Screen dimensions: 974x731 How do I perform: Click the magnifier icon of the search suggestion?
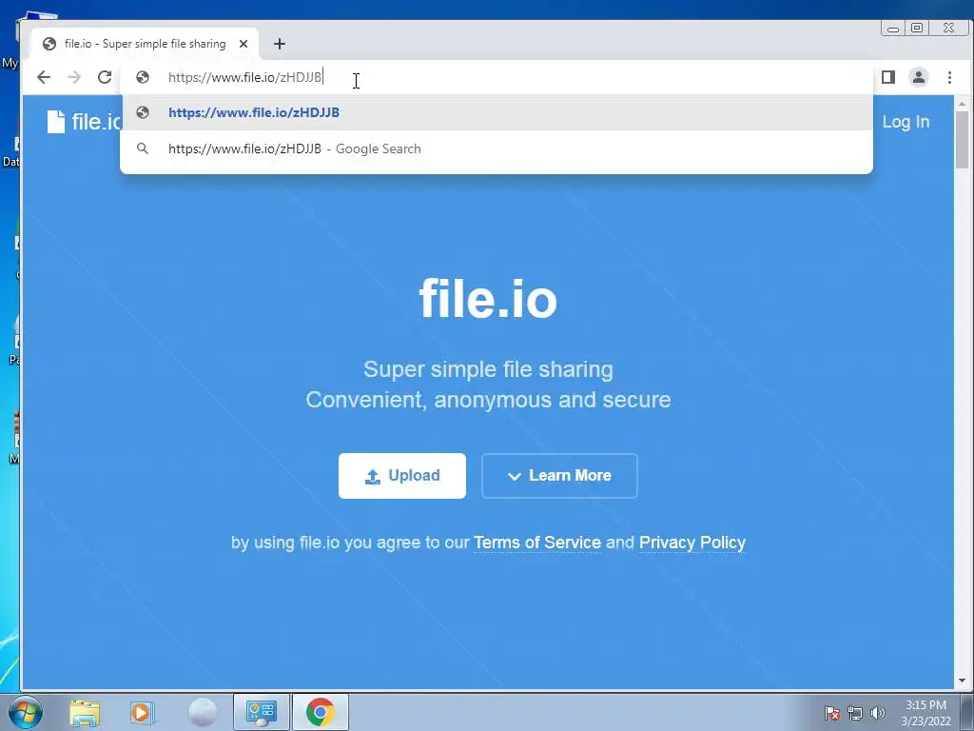tap(143, 148)
